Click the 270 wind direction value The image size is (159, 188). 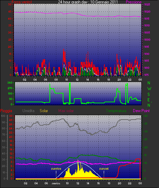10,88
